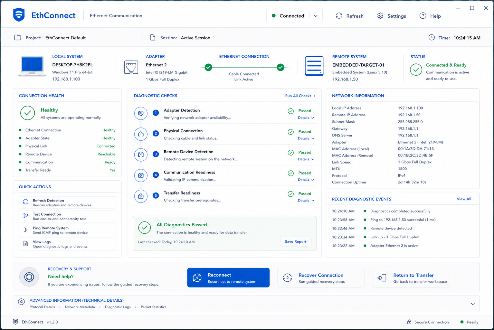This screenshot has width=494, height=330.
Task: Expand Details for Communication Readiness
Action: tap(306, 180)
